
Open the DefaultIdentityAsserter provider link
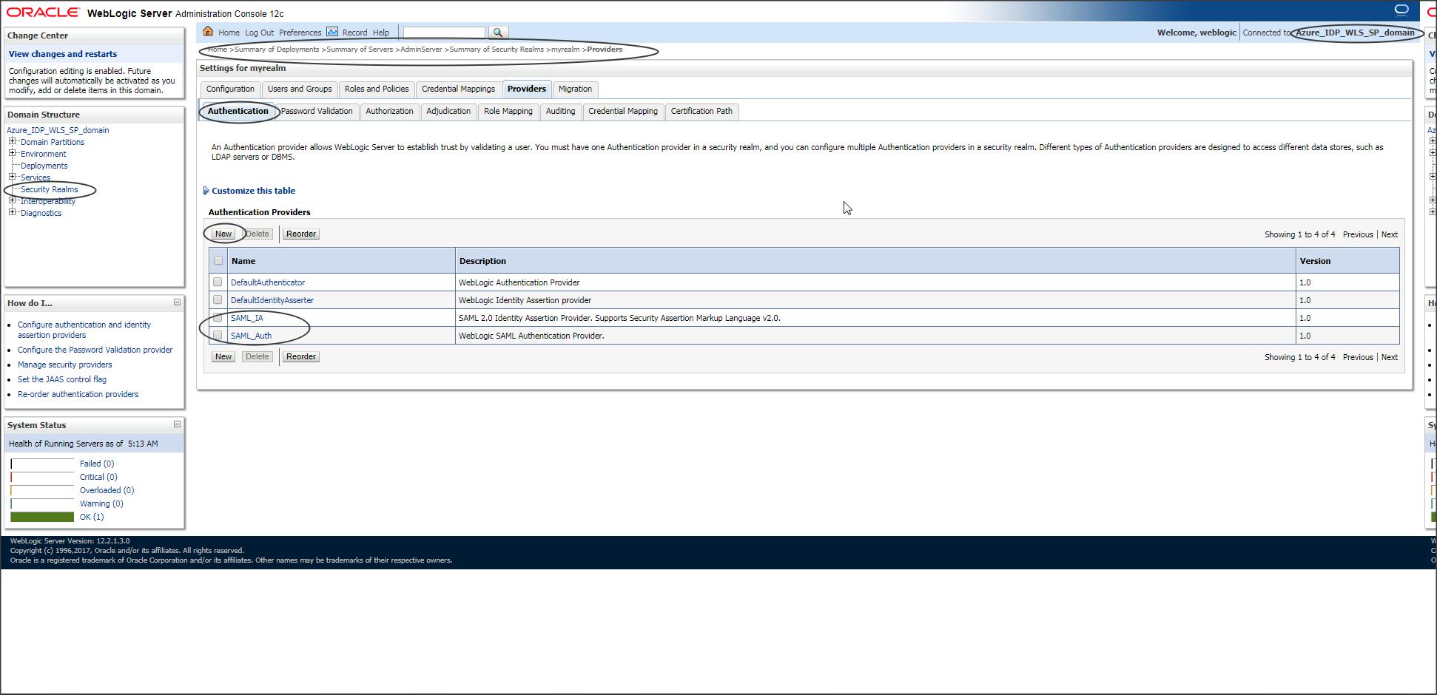pos(272,300)
